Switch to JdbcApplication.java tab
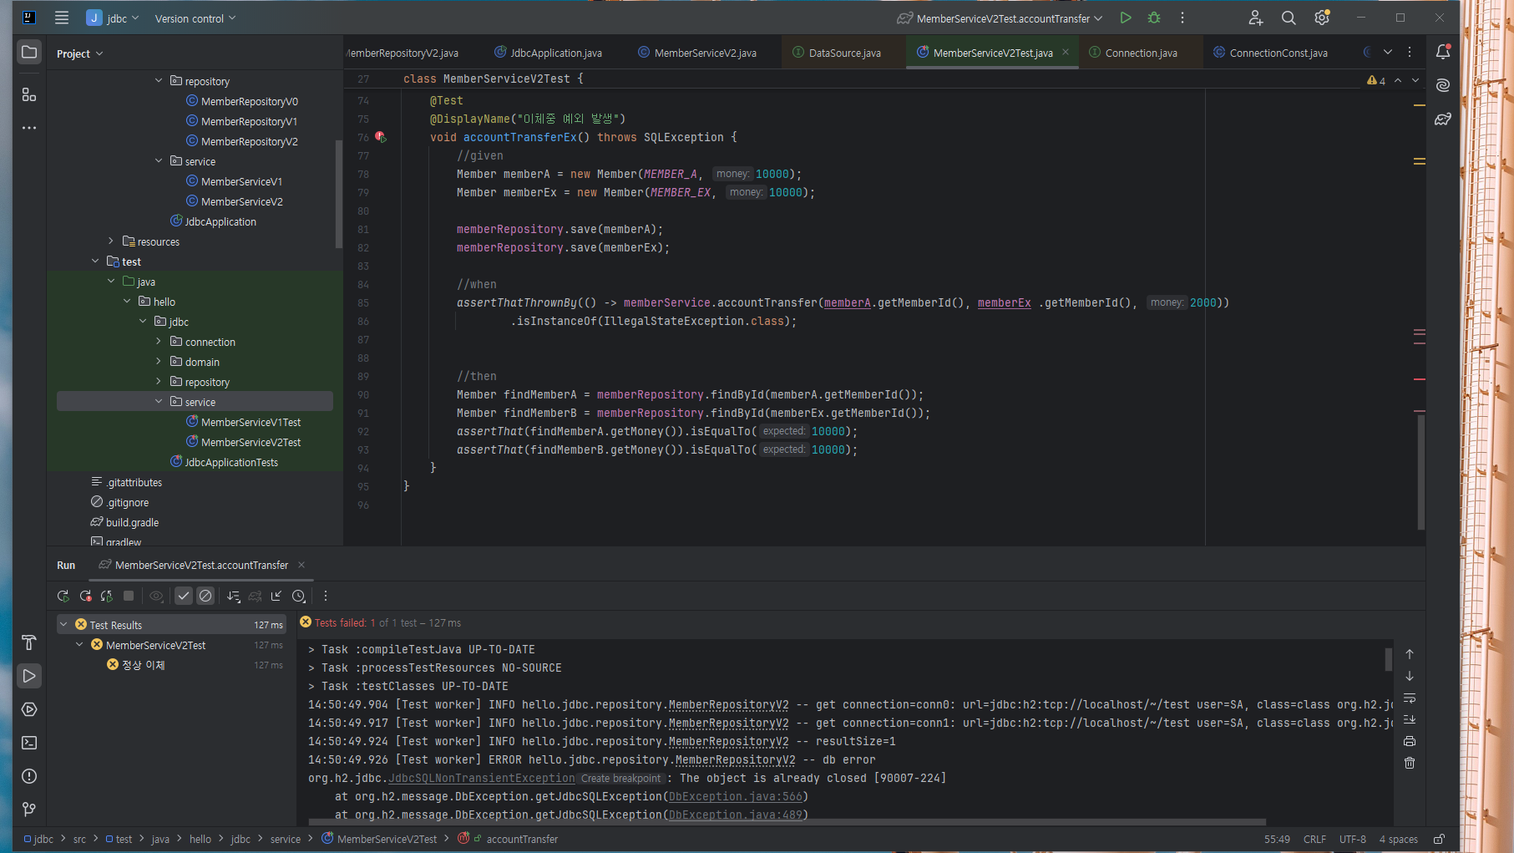This screenshot has width=1514, height=853. tap(548, 53)
